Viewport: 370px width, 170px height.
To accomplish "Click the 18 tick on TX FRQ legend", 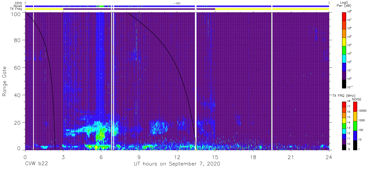I will coord(349,101).
